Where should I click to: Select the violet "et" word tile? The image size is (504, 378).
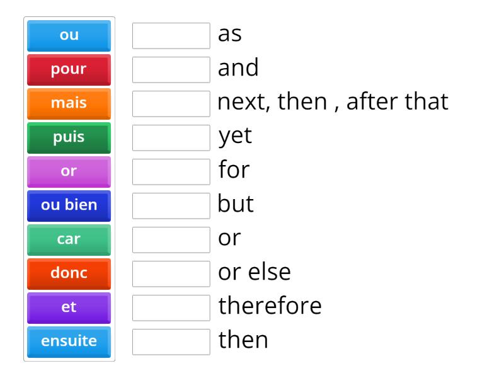pos(68,307)
